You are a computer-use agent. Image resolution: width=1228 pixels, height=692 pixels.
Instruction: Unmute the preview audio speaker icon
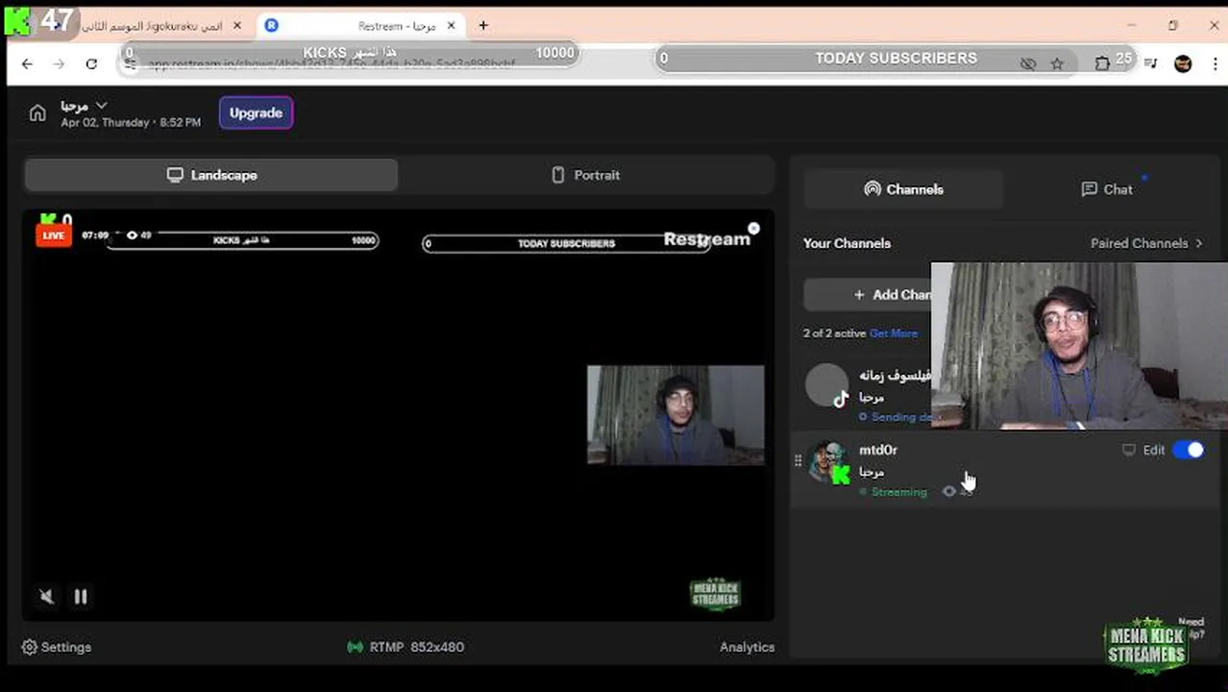[x=46, y=597]
